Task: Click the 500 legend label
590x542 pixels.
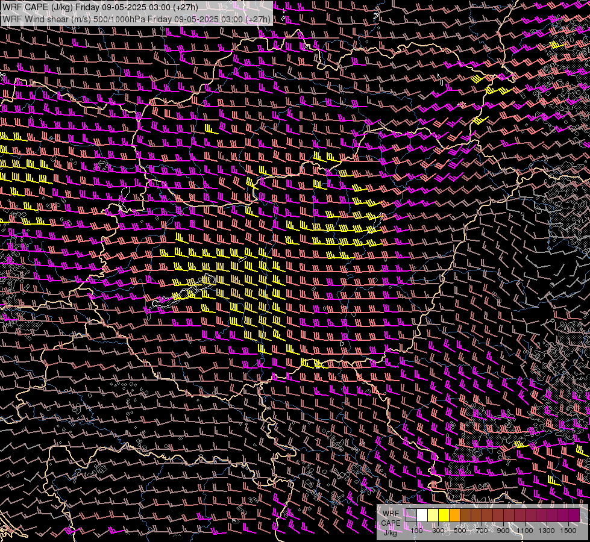Action: click(x=460, y=531)
